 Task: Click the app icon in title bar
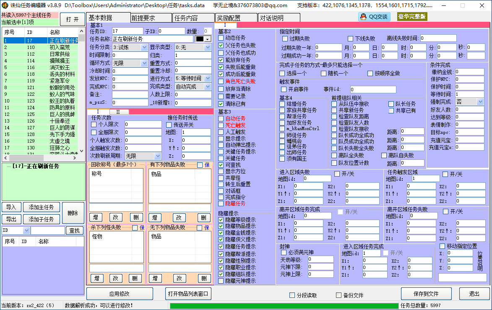click(x=5, y=5)
